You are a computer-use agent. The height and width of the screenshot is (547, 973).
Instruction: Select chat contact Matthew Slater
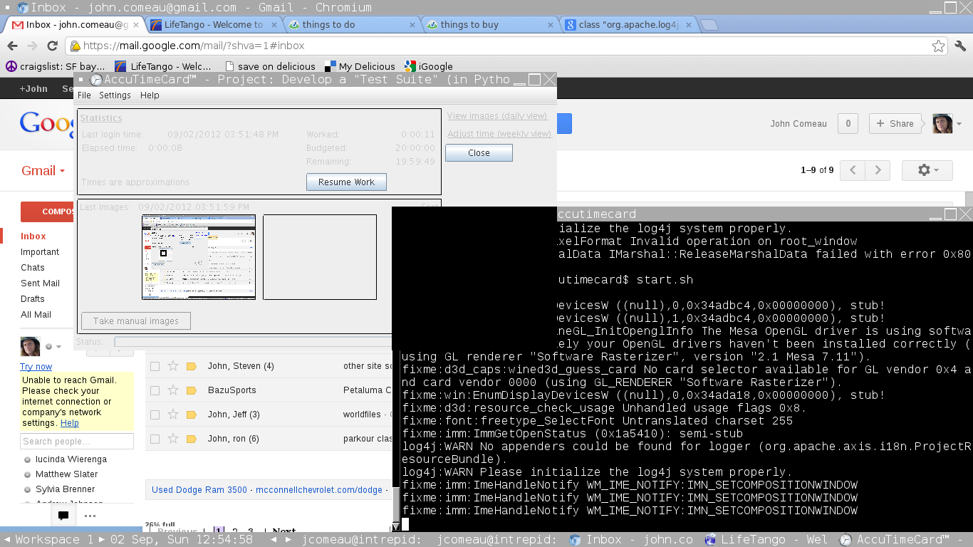(67, 474)
